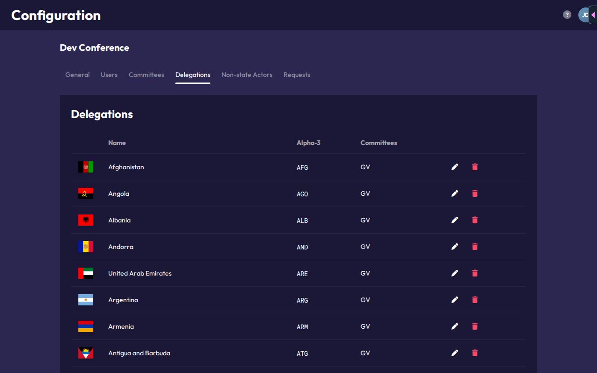Switch to the Users tab
Image resolution: width=597 pixels, height=373 pixels.
pos(109,75)
